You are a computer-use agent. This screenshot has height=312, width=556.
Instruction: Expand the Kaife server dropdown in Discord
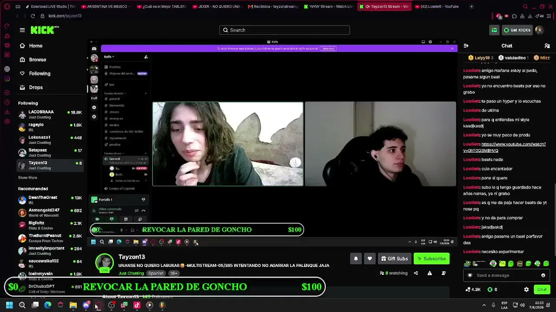109,57
